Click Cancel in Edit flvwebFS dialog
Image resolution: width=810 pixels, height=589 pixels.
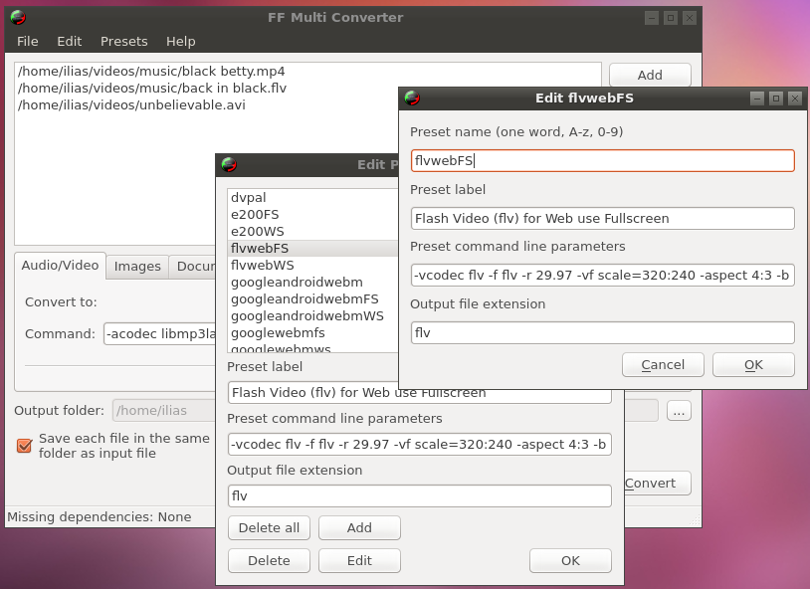(x=663, y=365)
